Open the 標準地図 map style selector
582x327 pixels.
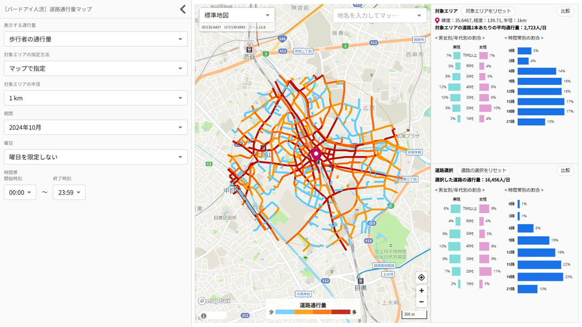(x=237, y=15)
